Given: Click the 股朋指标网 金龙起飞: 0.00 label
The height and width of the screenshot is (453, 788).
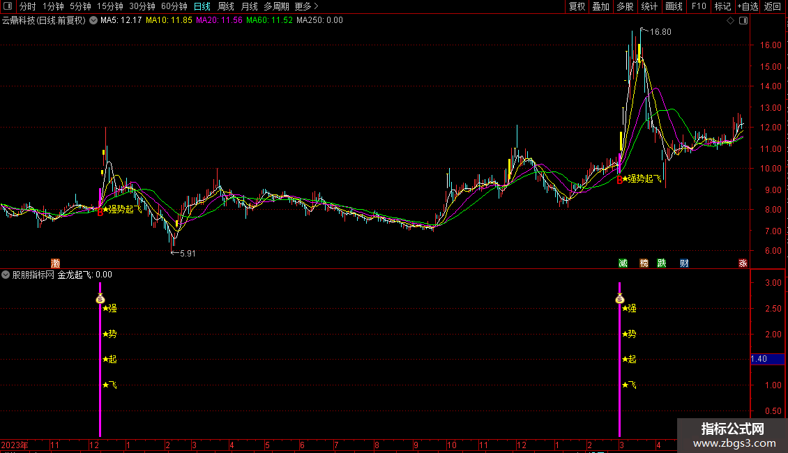Looking at the screenshot, I should click(62, 275).
